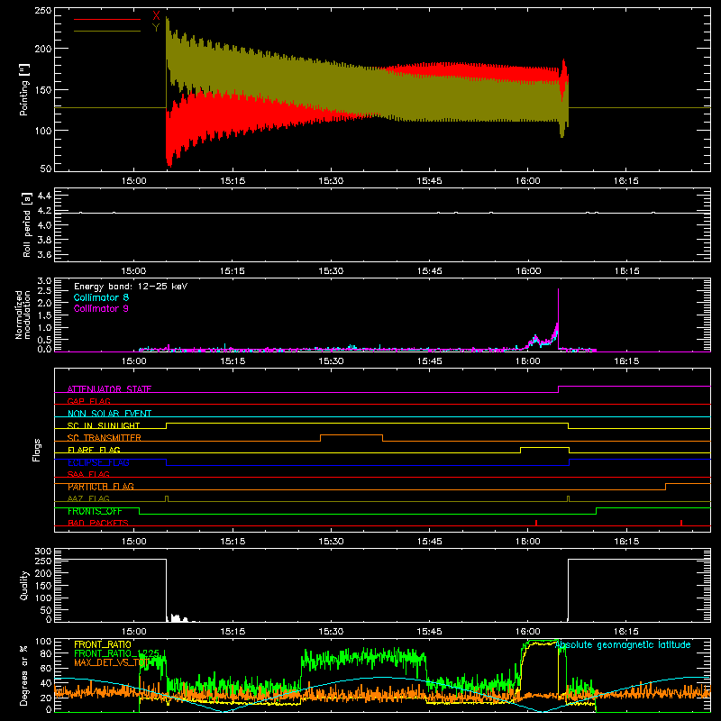The height and width of the screenshot is (721, 721).
Task: Click the '250' tick on Pointing axis
Action: point(43,10)
